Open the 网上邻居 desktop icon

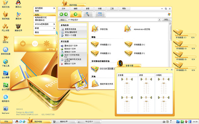tap(5, 27)
